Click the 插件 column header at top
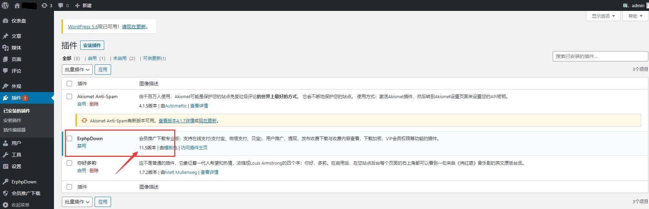Image resolution: width=649 pixels, height=209 pixels. tap(82, 84)
